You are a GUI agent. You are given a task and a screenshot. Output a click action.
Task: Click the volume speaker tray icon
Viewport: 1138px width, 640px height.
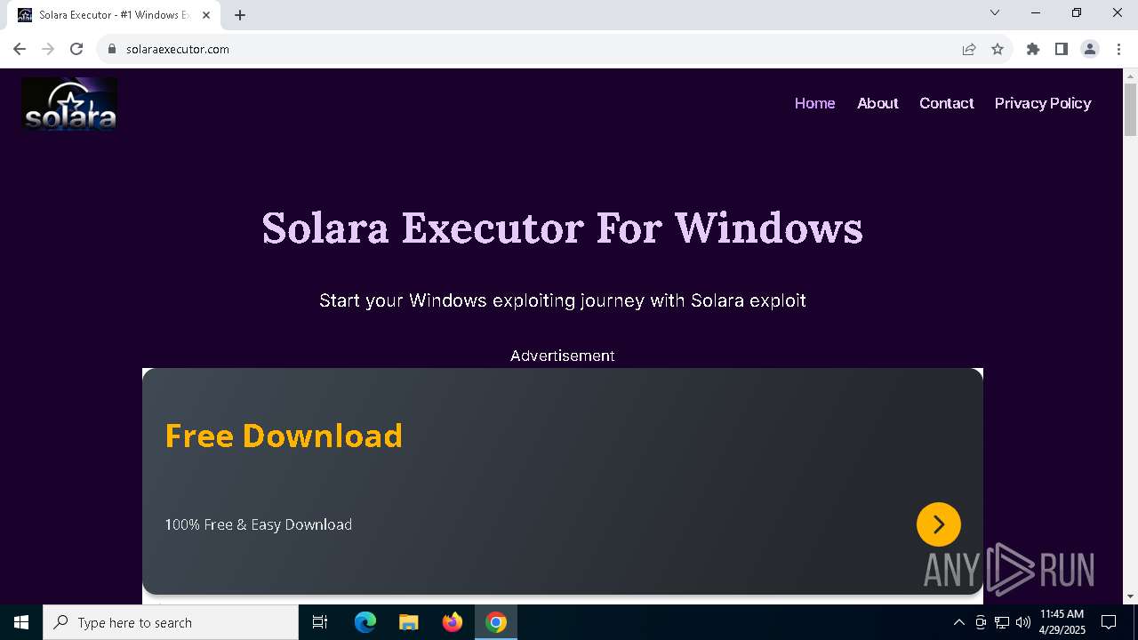pyautogui.click(x=1022, y=622)
